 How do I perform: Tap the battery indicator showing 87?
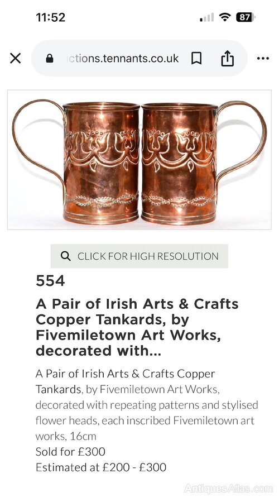246,17
